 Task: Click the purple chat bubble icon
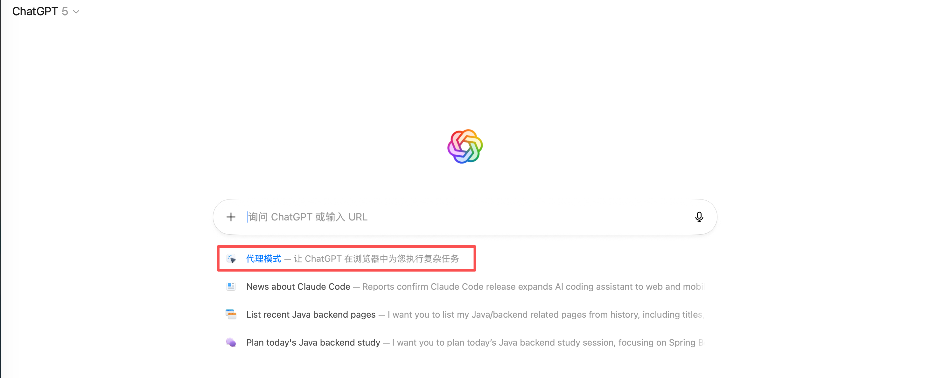tap(231, 342)
